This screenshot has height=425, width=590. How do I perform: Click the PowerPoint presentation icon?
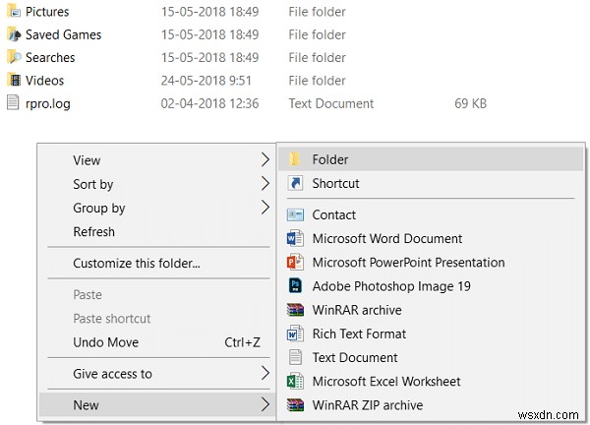[295, 263]
